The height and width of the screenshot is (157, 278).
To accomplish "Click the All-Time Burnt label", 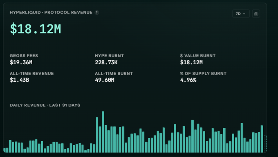I will 114,73.
